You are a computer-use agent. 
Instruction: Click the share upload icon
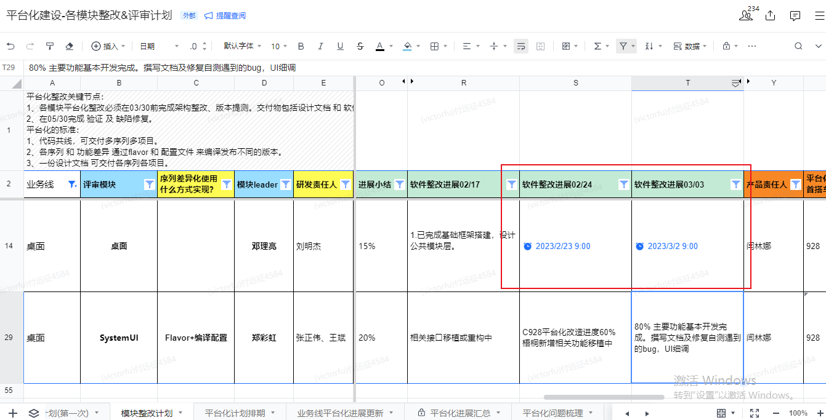[770, 16]
